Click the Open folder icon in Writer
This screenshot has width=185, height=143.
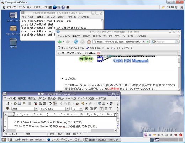(15, 104)
